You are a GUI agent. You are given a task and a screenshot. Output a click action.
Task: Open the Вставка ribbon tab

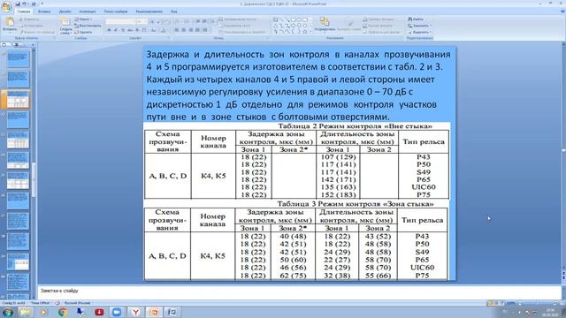(x=44, y=11)
